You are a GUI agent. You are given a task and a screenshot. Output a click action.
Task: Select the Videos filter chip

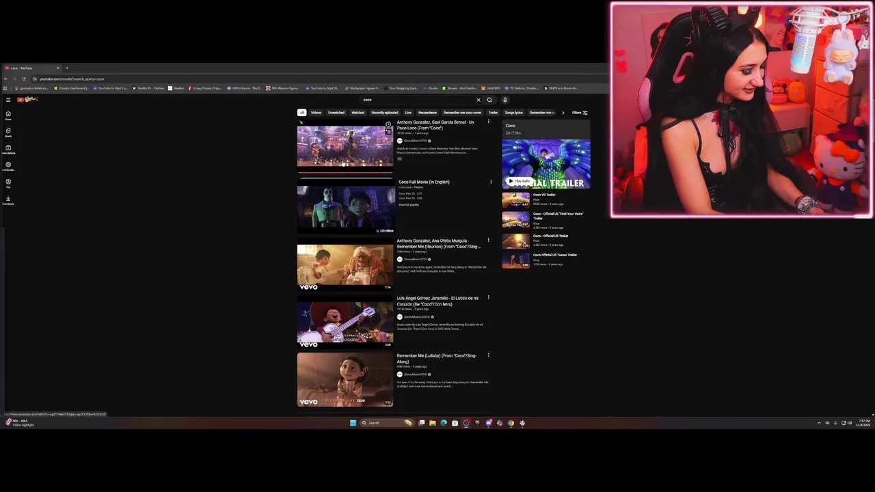point(316,113)
